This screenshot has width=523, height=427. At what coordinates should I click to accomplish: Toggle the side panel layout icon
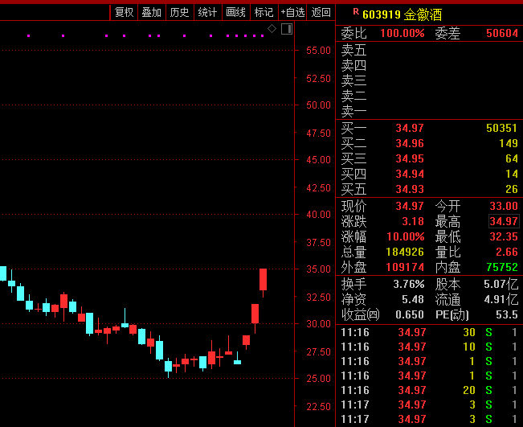[x=287, y=29]
